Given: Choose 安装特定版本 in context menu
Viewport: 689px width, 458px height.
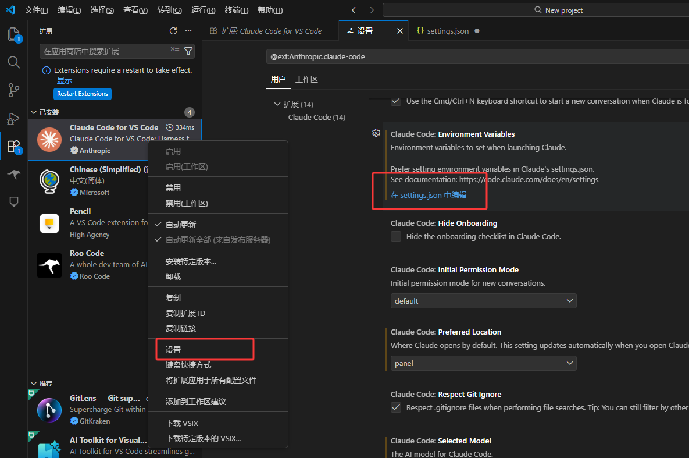Looking at the screenshot, I should [x=218, y=261].
